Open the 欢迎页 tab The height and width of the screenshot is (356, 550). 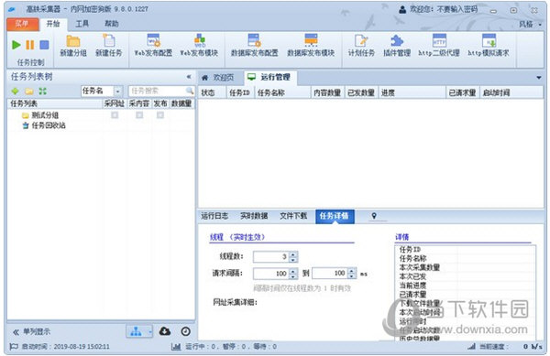coord(218,78)
